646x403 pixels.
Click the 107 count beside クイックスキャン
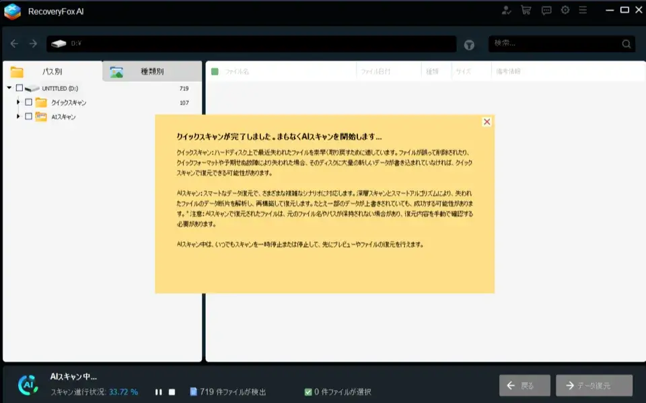[x=184, y=103]
